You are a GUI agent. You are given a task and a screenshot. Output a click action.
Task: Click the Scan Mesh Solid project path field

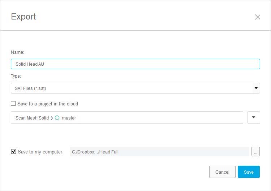pyautogui.click(x=127, y=118)
